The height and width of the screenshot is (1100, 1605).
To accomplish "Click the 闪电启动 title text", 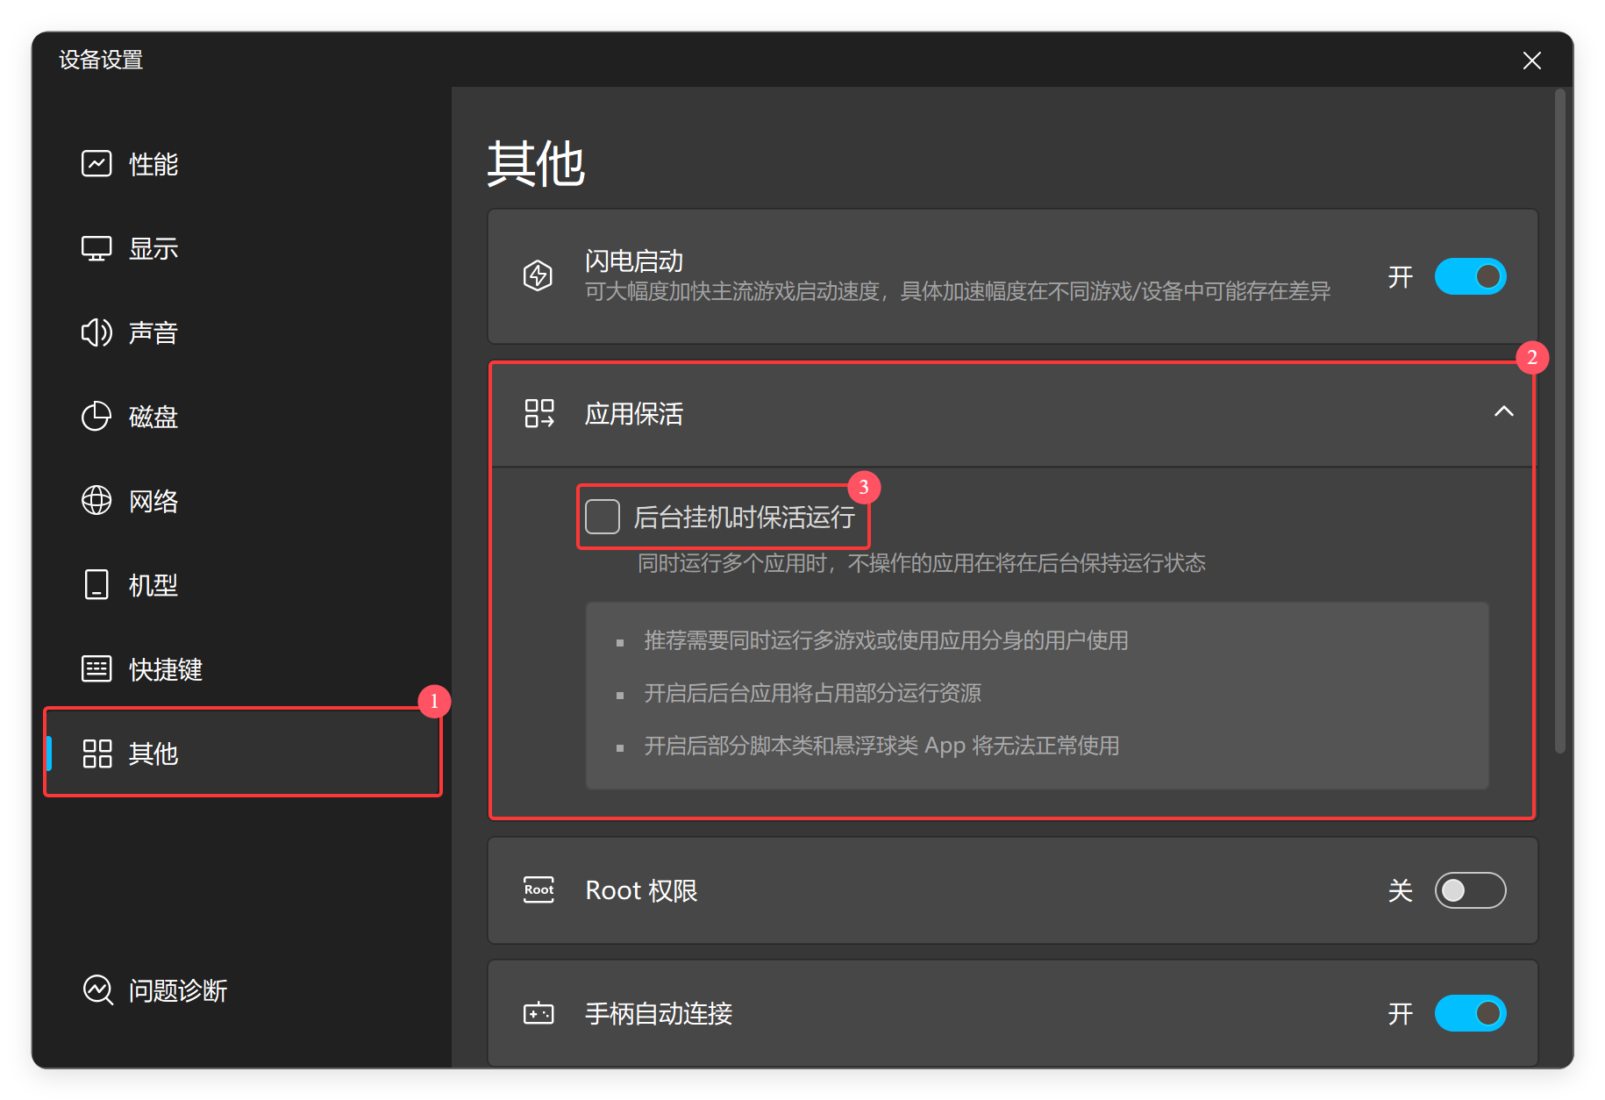I will coord(634,261).
